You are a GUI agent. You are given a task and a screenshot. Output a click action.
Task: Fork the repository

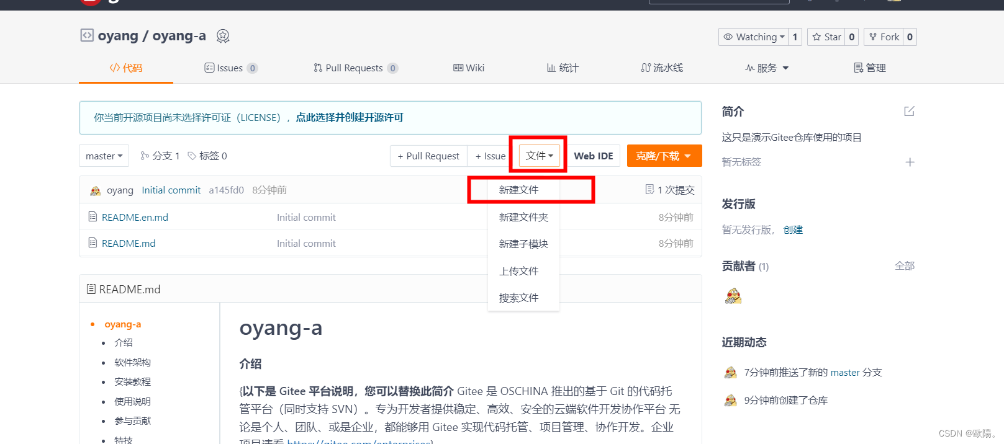(x=884, y=37)
